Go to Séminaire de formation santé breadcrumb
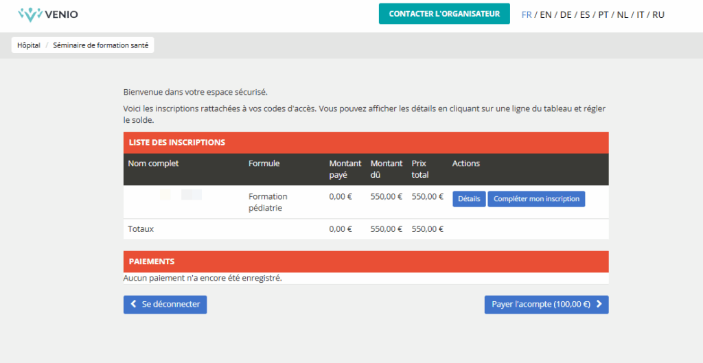Screen dimensions: 703x363 [101, 45]
